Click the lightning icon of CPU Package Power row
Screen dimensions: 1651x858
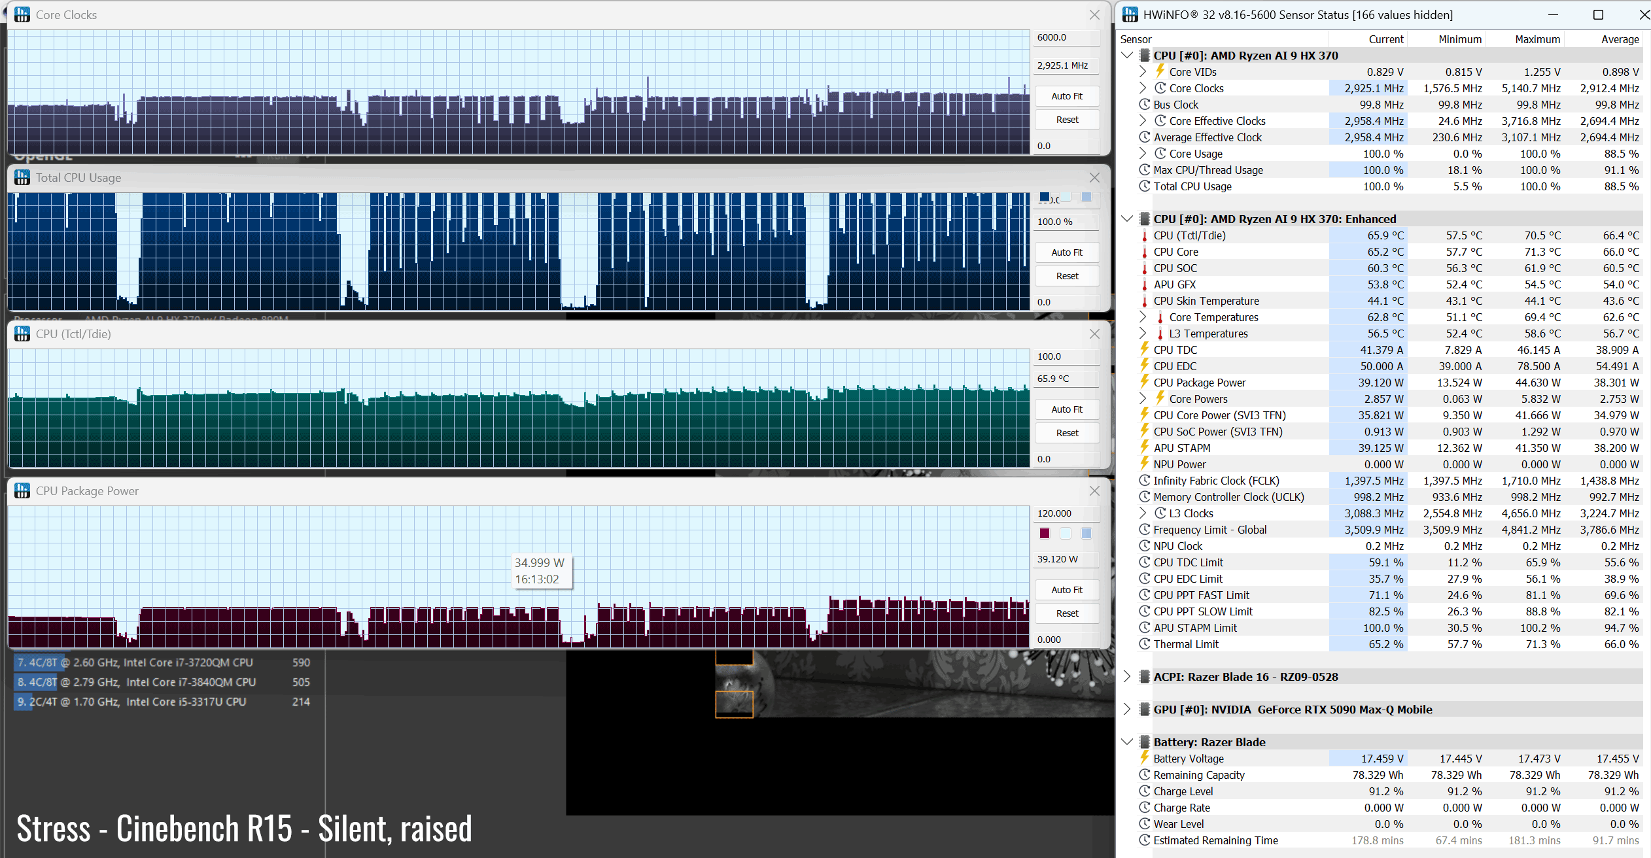pos(1145,382)
